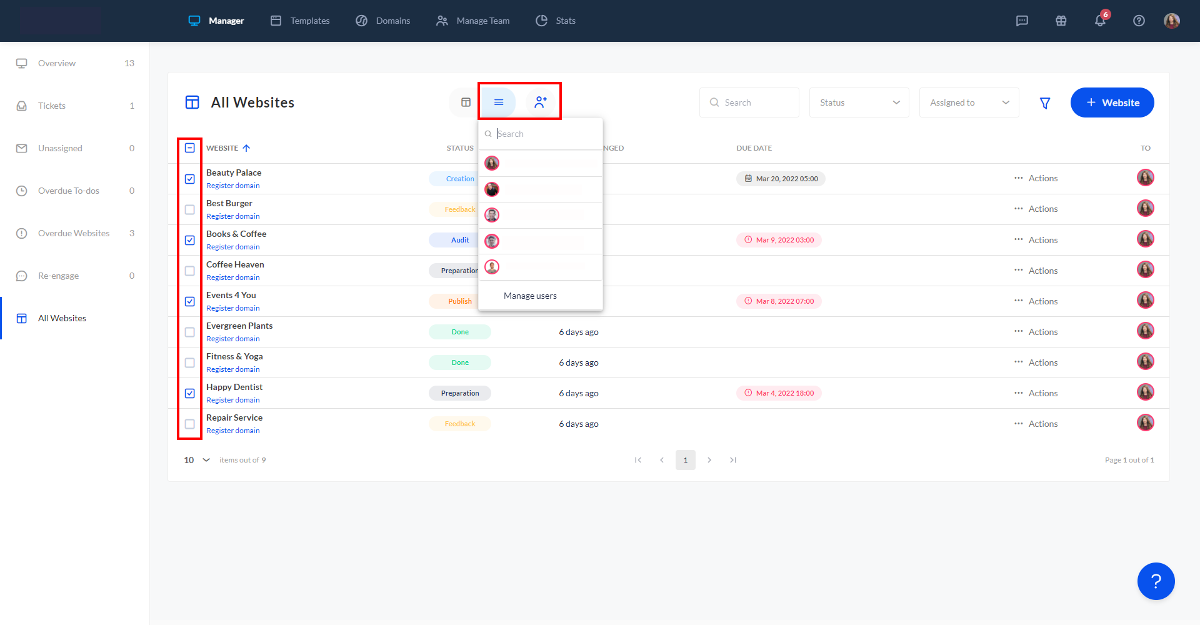Click the blue Website button
1200x625 pixels.
1112,102
